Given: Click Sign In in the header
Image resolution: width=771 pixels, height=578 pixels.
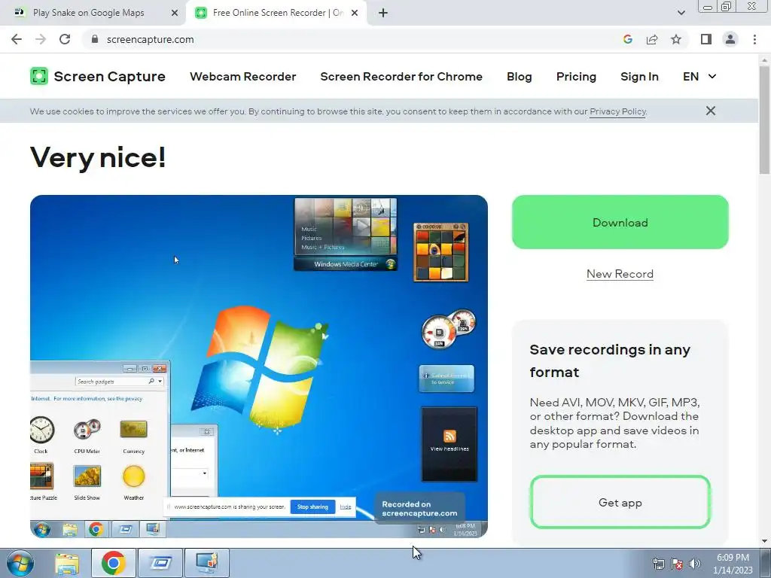Looking at the screenshot, I should (639, 77).
